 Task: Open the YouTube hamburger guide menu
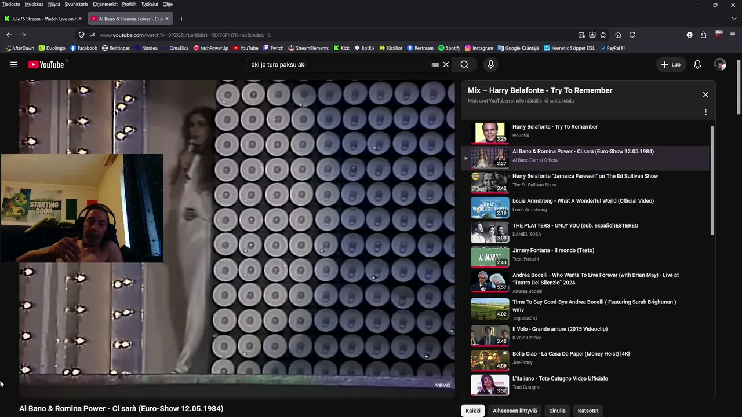click(14, 65)
